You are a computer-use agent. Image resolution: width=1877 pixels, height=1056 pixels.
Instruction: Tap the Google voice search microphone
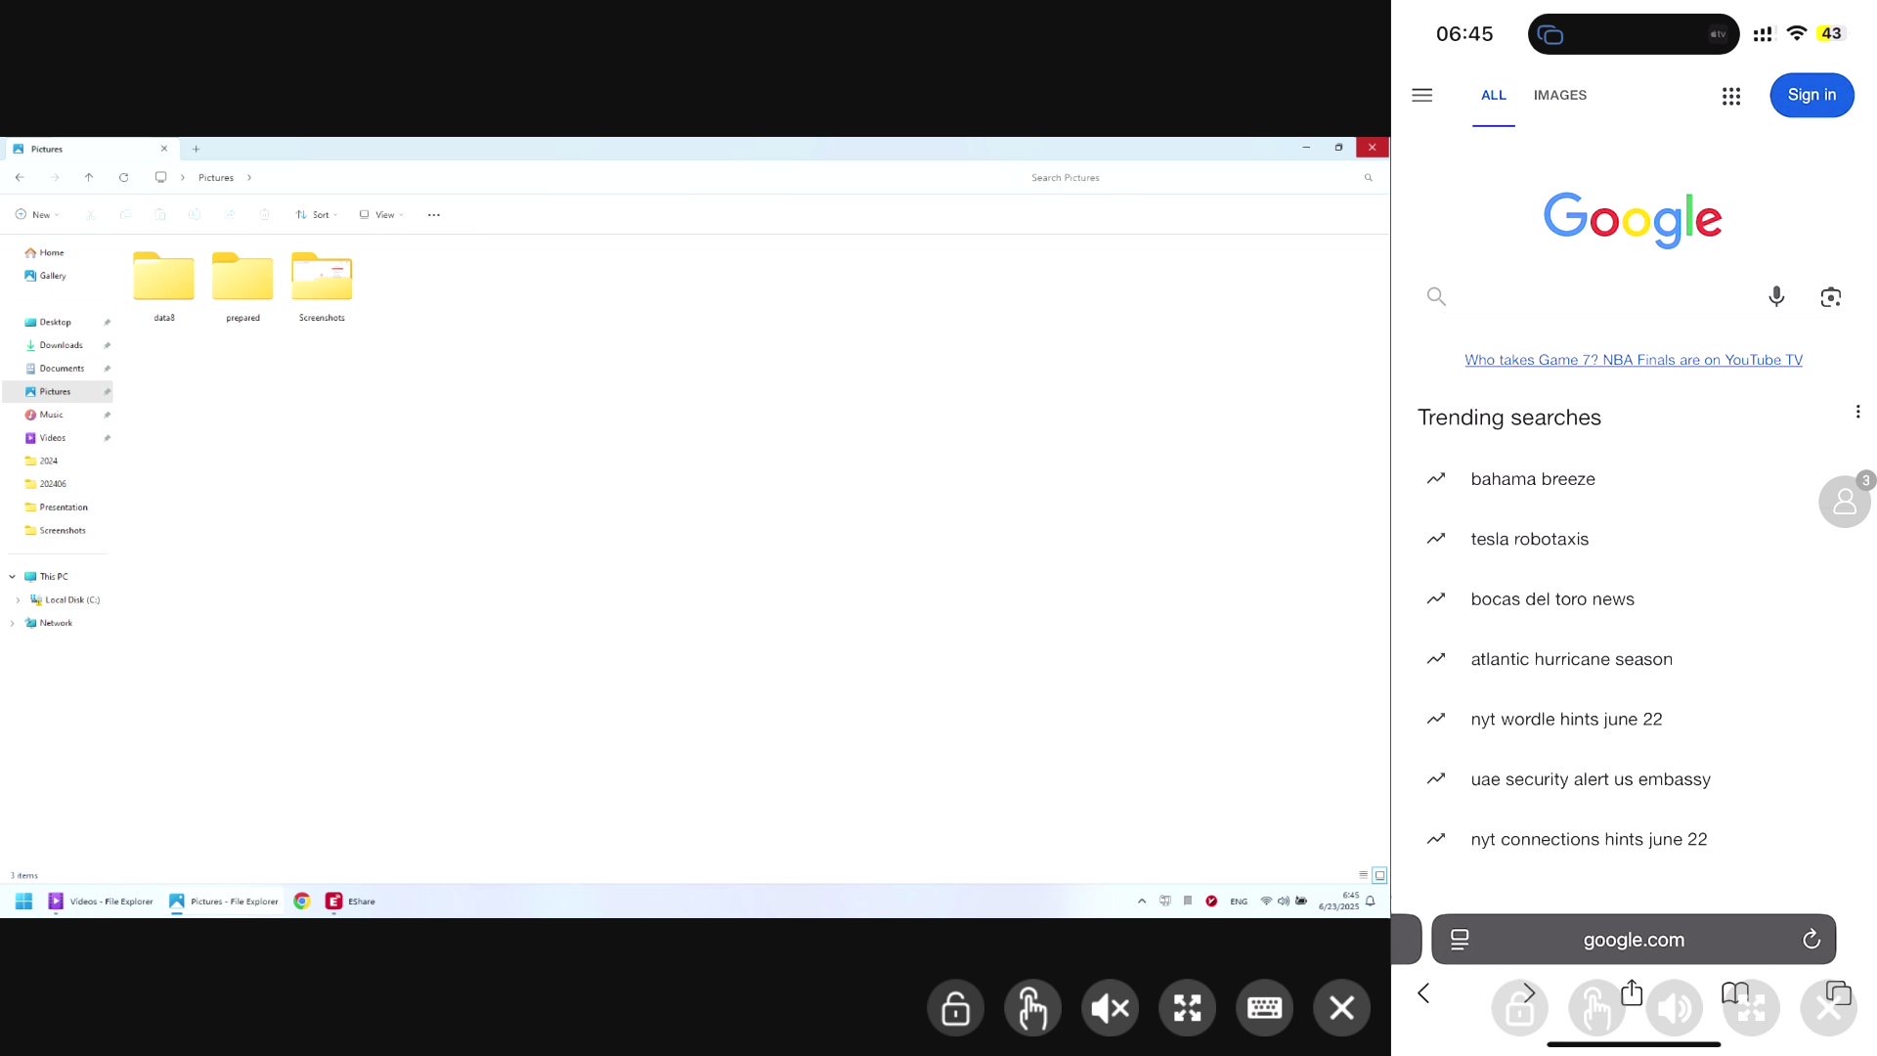1776,296
